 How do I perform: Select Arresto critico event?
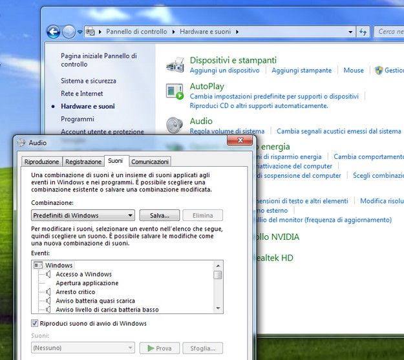pyautogui.click(x=76, y=292)
